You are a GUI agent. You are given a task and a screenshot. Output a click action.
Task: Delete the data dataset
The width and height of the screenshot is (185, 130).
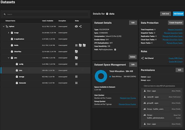[x=133, y=57]
